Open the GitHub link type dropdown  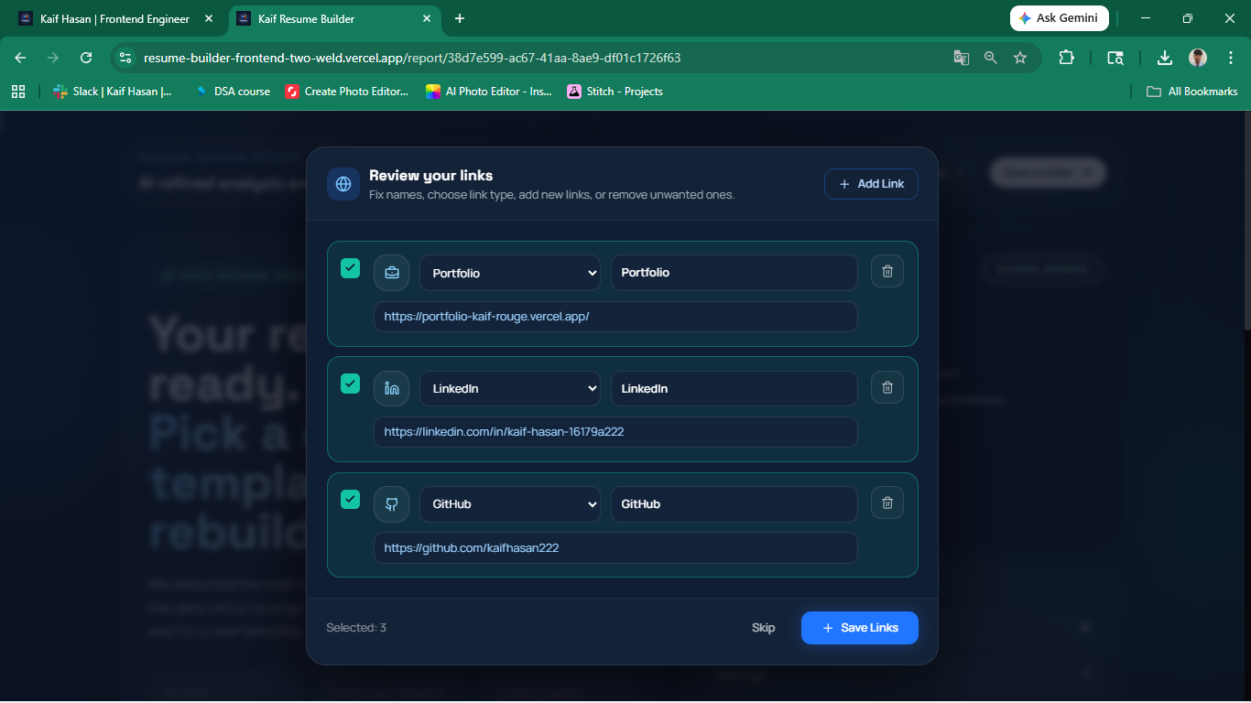[x=510, y=504]
